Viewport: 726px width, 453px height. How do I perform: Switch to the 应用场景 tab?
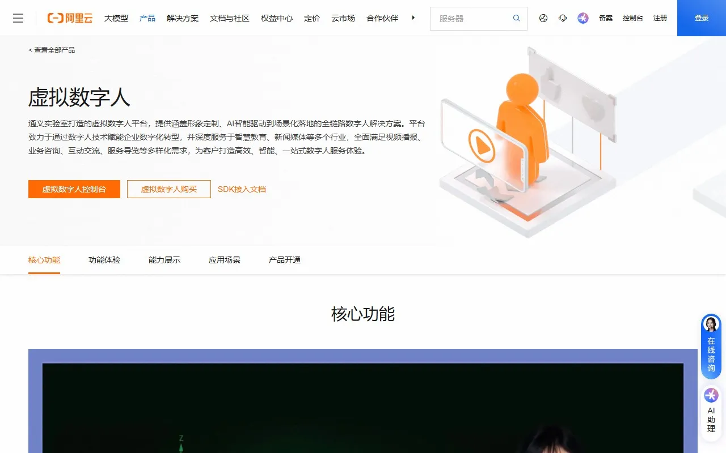225,260
